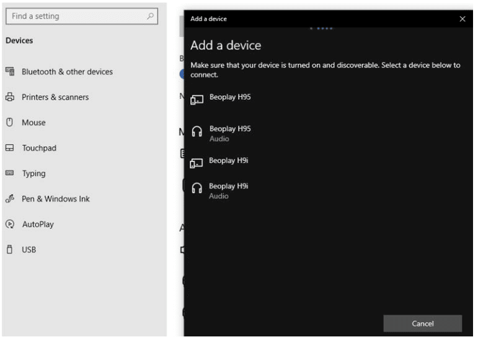Click the display icon beside first Beoplay H95
This screenshot has height=342, width=478.
[197, 100]
